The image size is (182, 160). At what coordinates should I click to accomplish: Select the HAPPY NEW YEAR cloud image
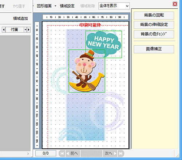click(104, 44)
